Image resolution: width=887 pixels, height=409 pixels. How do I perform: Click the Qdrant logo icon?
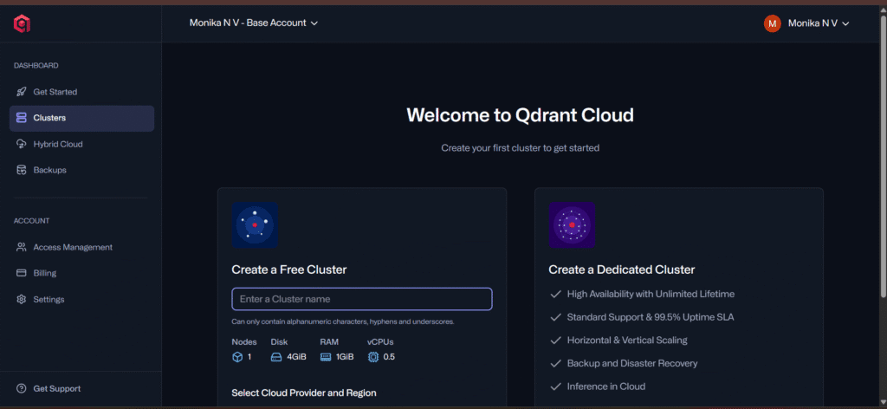coord(23,23)
